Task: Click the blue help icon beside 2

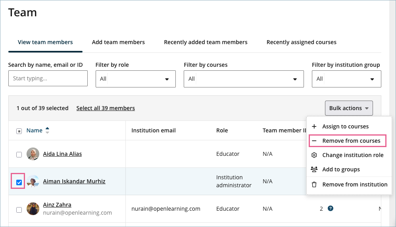Action: pos(331,208)
